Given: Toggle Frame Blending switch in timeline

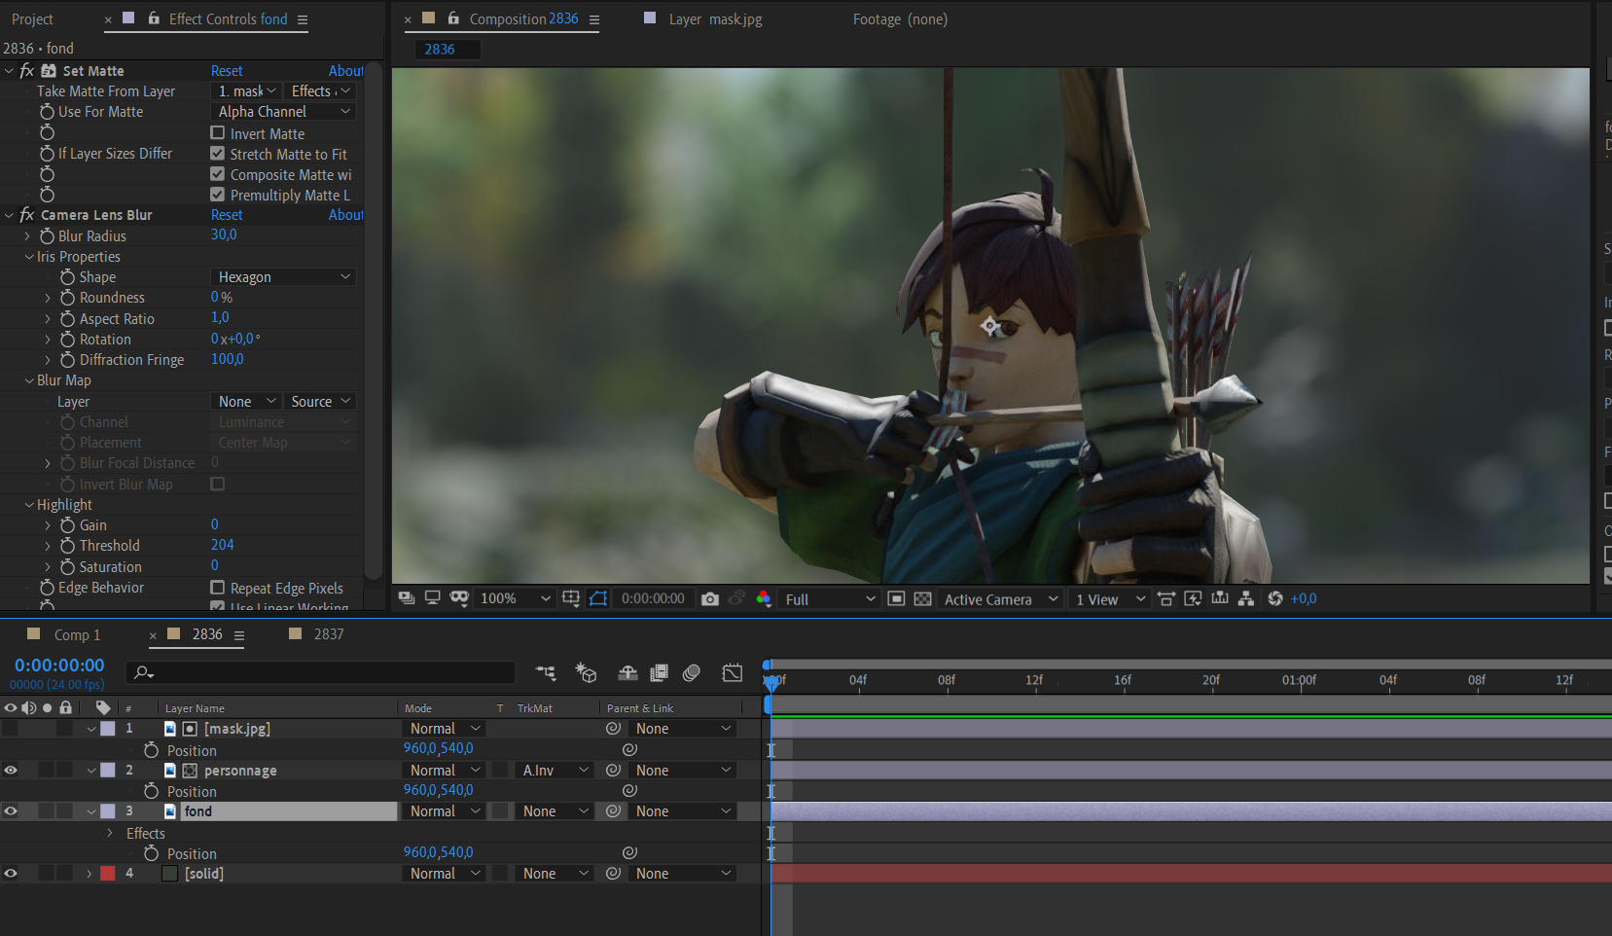Looking at the screenshot, I should click(660, 672).
